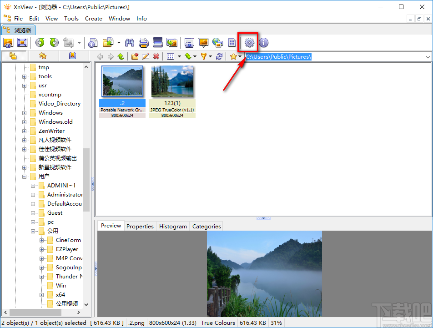
Task: Open the filter funnel dropdown arrow
Action: click(211, 56)
